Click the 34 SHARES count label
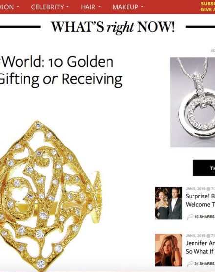The image size is (215, 272). [204, 264]
